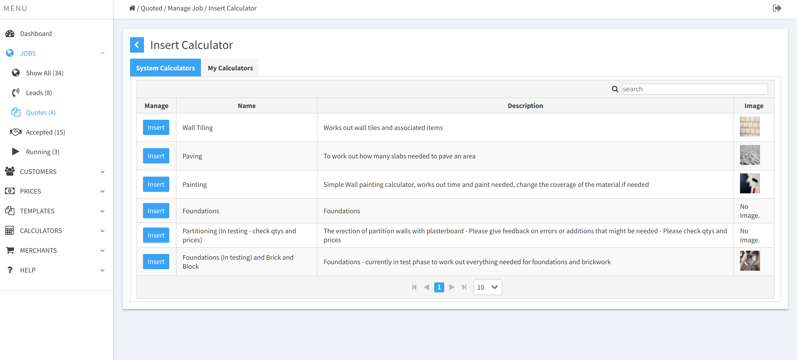Click the Image column header
The height and width of the screenshot is (360, 797).
coord(754,106)
